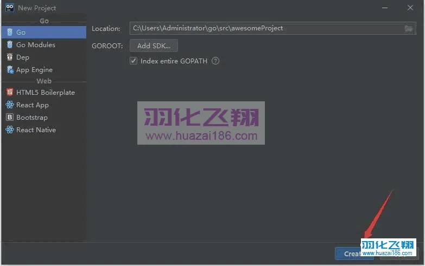Select App Engine project type

[44, 69]
